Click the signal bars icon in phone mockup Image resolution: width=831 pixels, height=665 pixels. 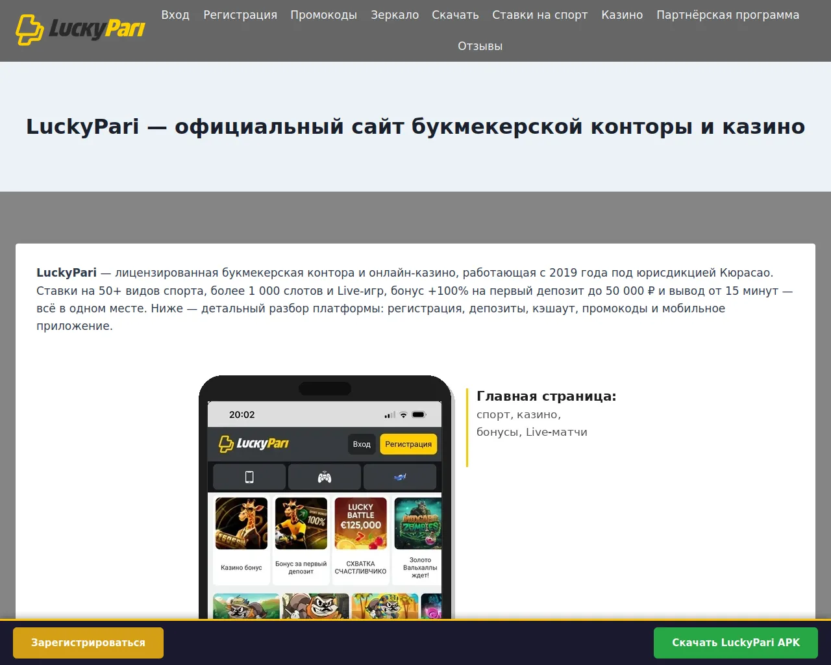click(390, 414)
